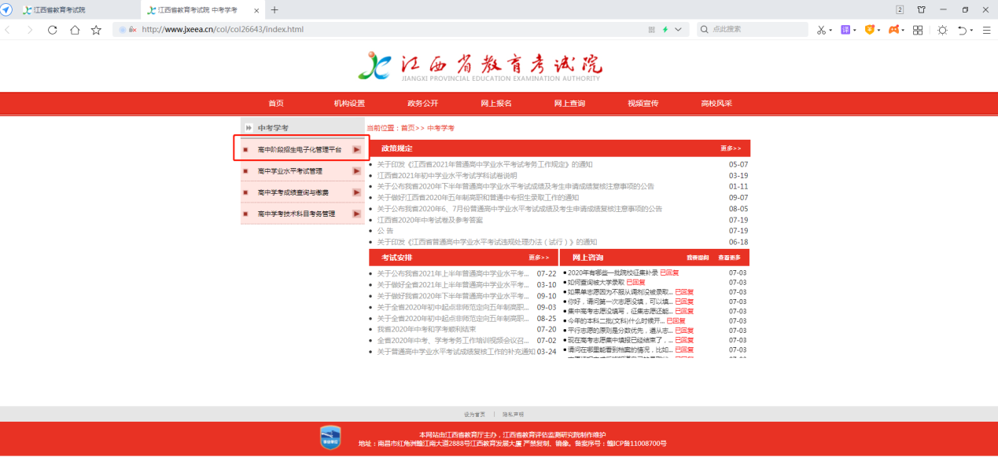Click the orange shield security icon

click(870, 30)
